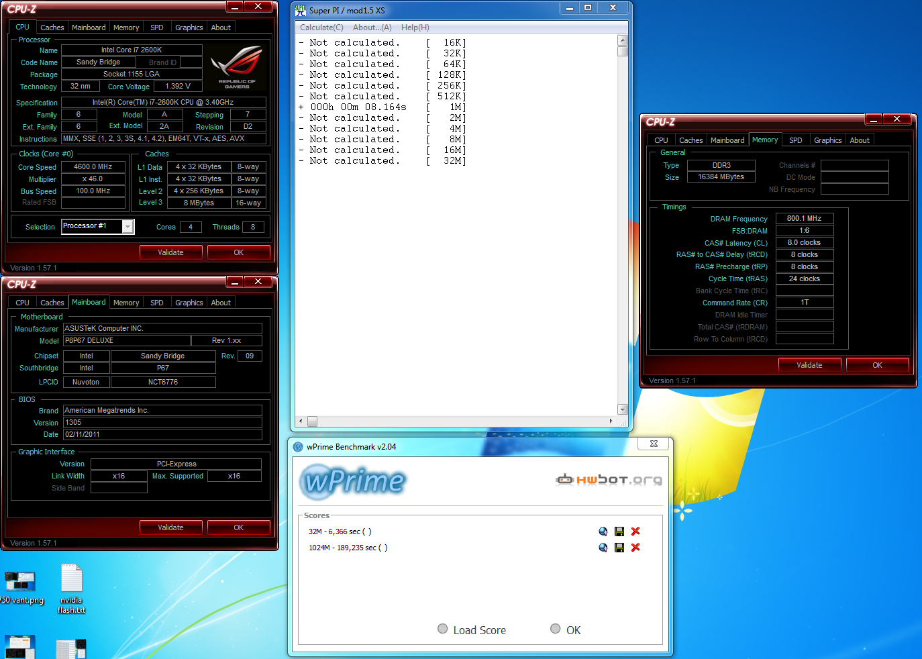Click Super PI horizontal scrollbar left arrow
This screenshot has width=922, height=659.
click(301, 421)
